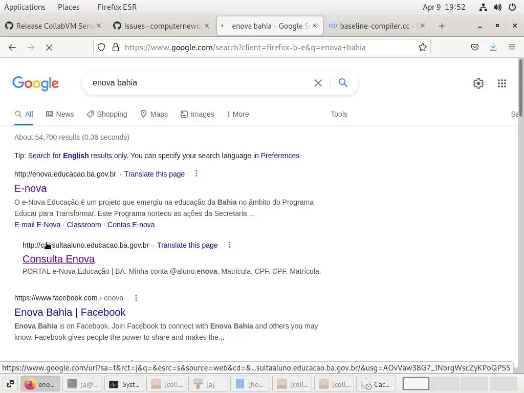
Task: Click the volume speaker icon in top panel
Action: point(497,7)
